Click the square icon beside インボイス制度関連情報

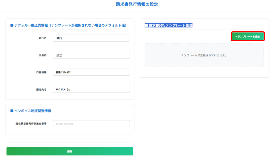click(x=12, y=111)
